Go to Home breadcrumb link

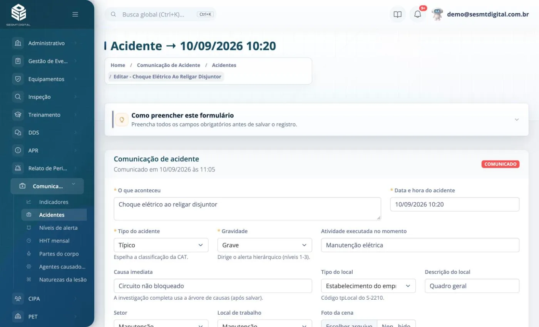pos(118,65)
